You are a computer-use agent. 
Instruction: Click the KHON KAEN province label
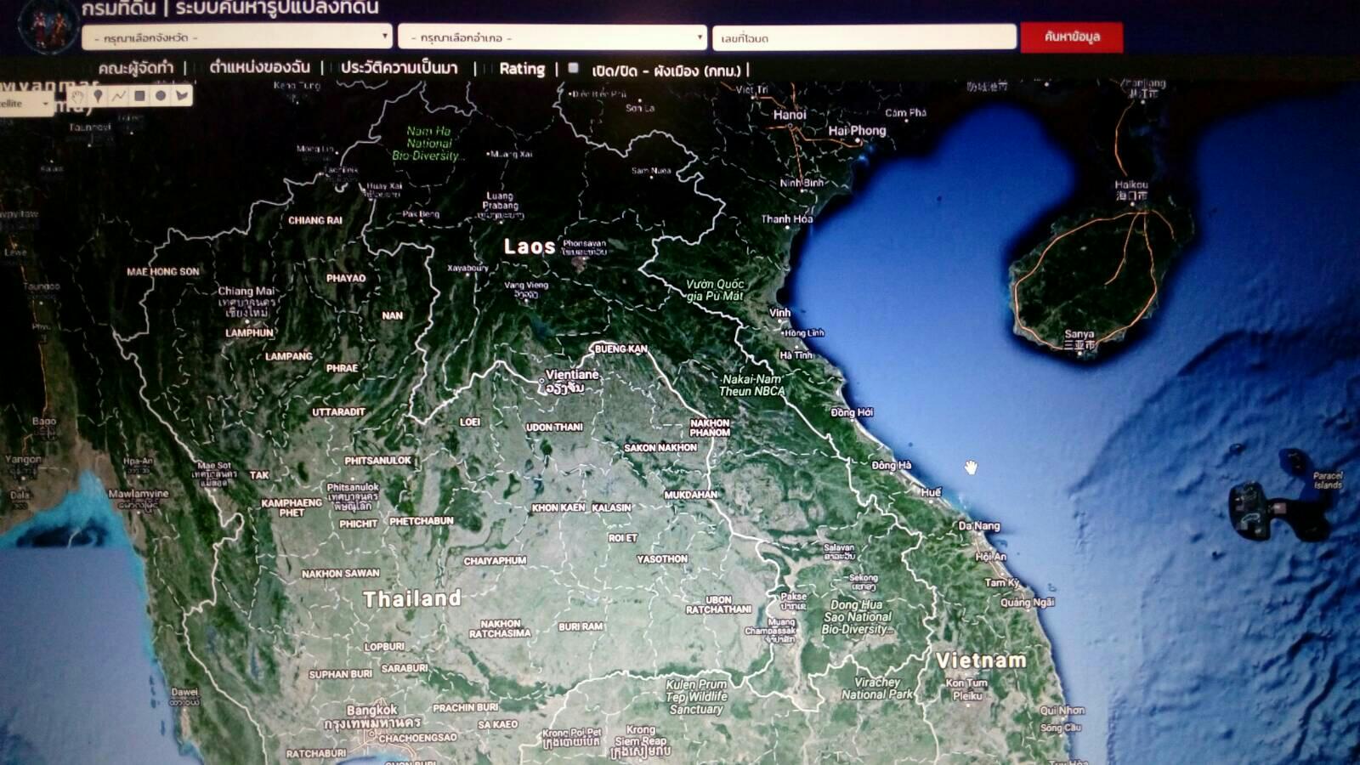click(558, 507)
